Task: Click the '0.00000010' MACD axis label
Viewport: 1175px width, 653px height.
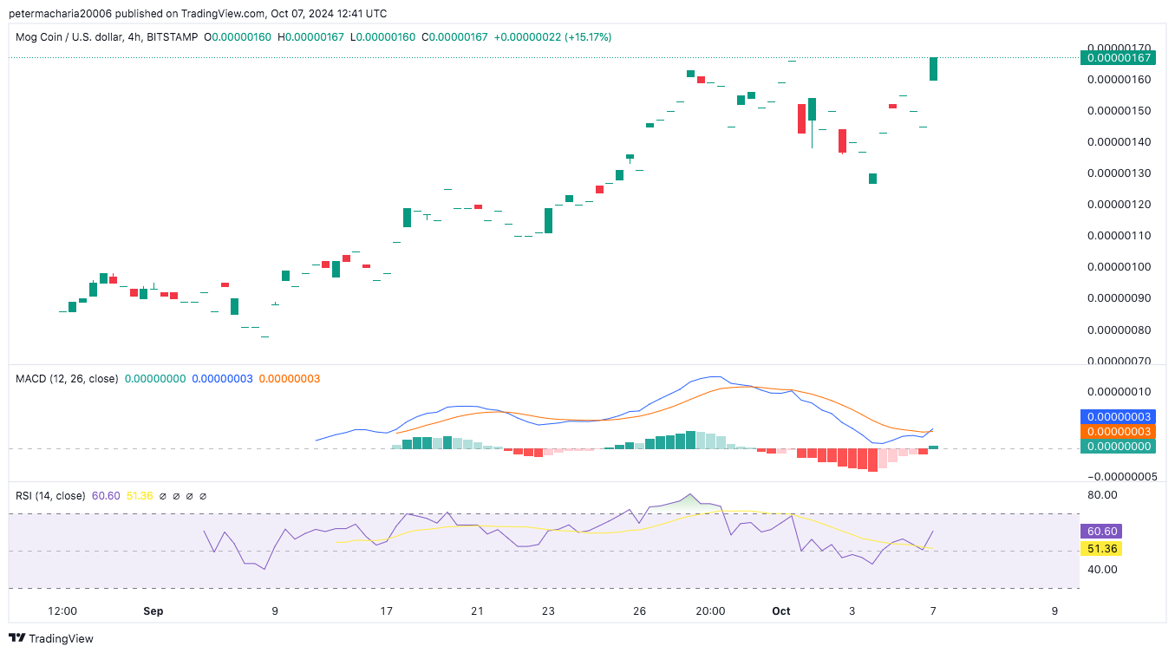Action: tap(1118, 391)
